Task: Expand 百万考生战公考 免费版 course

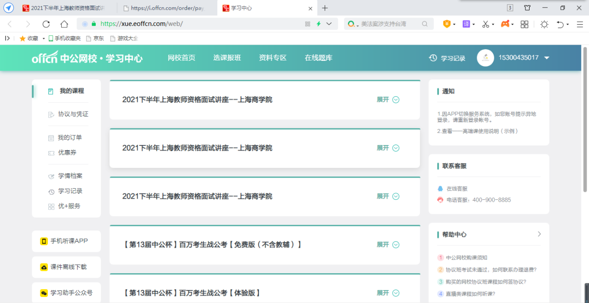Action: (x=388, y=244)
